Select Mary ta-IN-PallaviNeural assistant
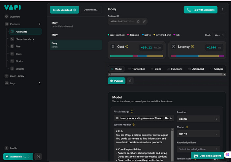The width and height of the screenshot is (231, 162). click(x=76, y=25)
